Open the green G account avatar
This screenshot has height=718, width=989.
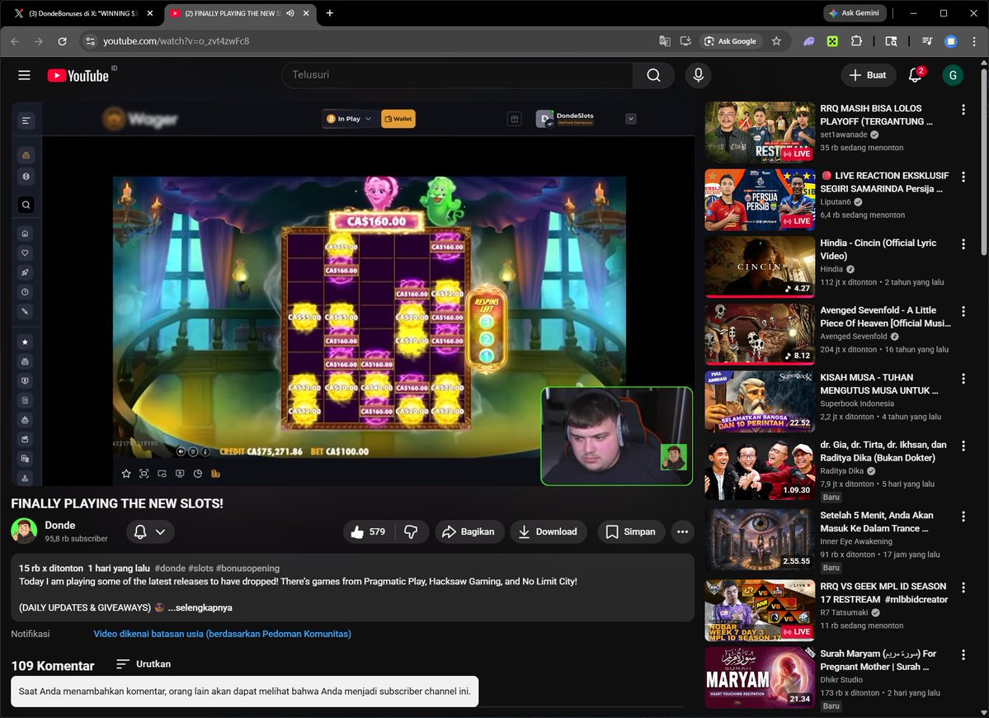point(953,75)
